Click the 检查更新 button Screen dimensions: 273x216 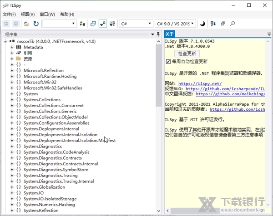click(x=187, y=54)
